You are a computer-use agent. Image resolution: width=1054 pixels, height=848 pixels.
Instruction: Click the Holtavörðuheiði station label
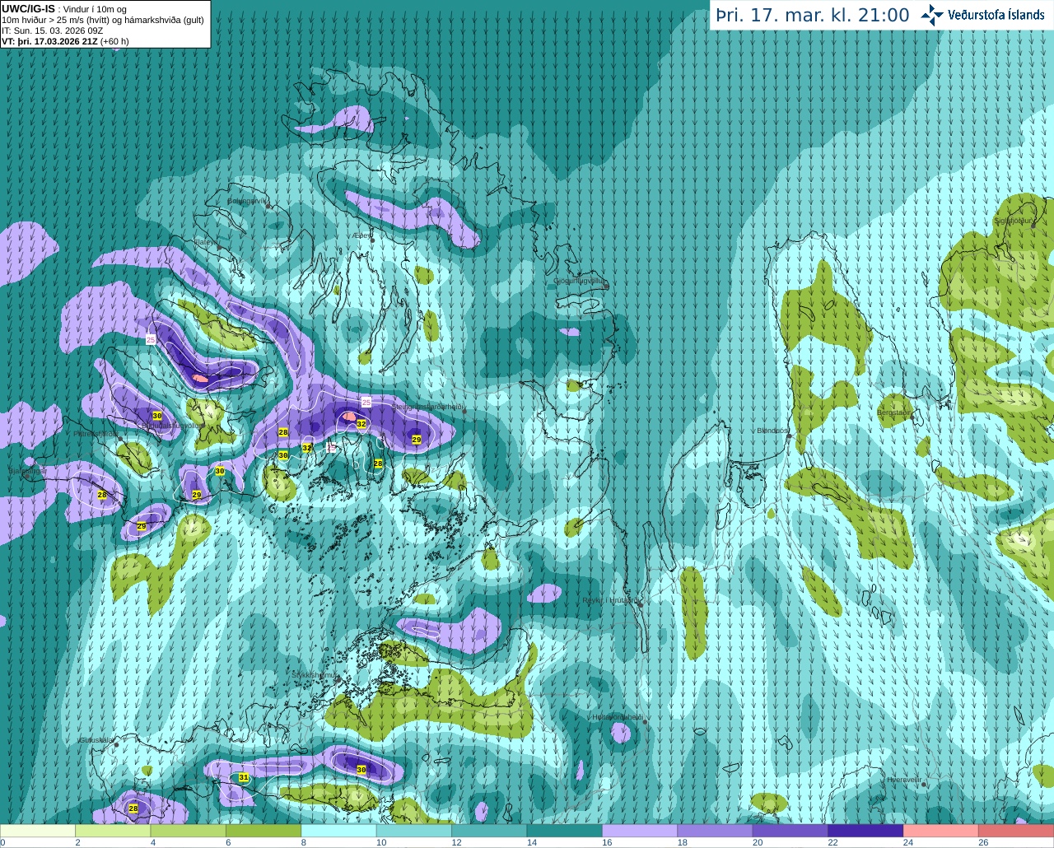click(617, 717)
